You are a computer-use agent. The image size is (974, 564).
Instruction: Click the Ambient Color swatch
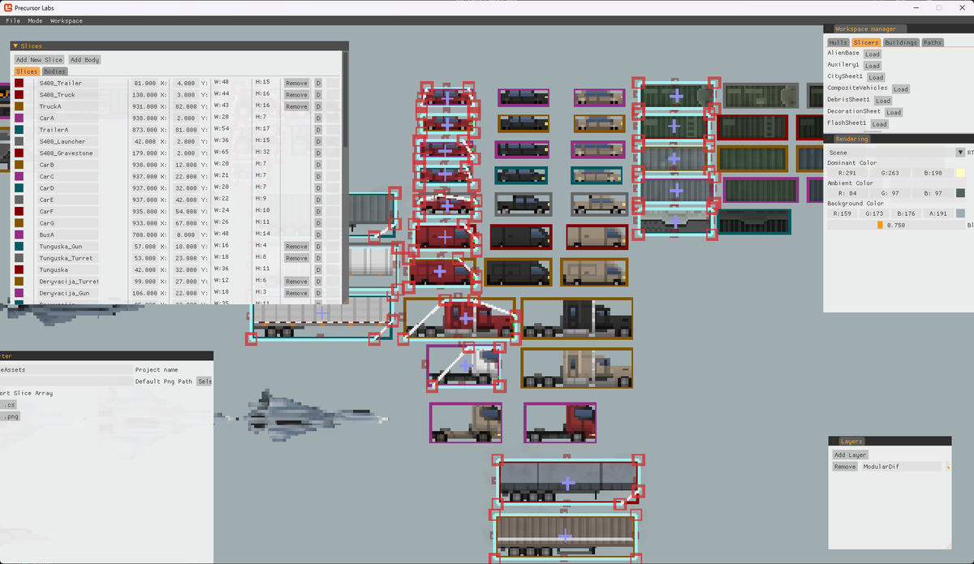pos(960,193)
